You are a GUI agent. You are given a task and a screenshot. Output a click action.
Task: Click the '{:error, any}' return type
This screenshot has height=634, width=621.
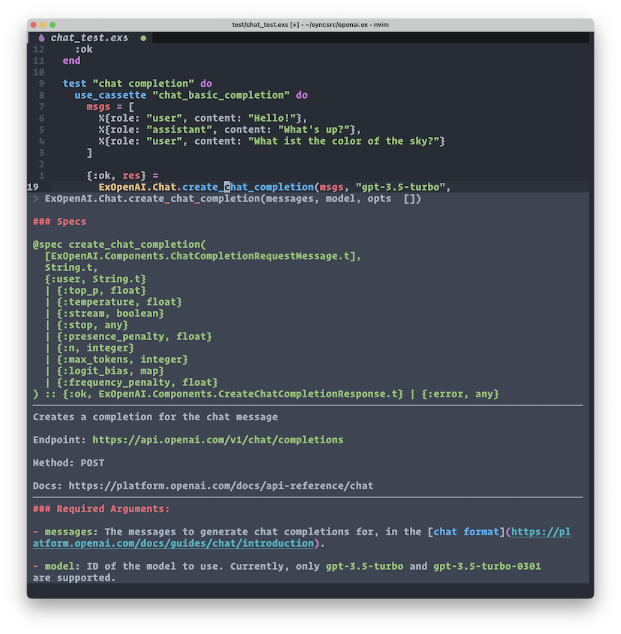tap(460, 394)
